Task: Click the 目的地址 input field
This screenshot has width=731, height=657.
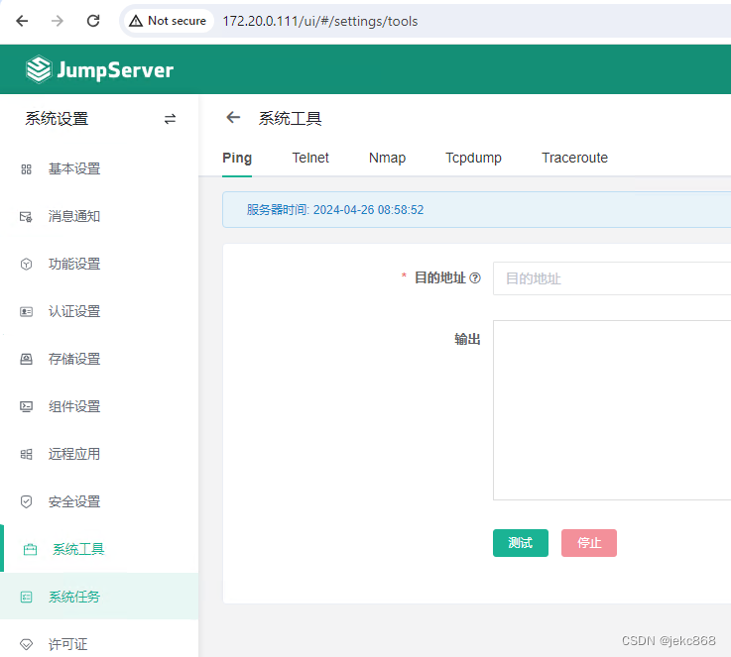Action: [612, 278]
